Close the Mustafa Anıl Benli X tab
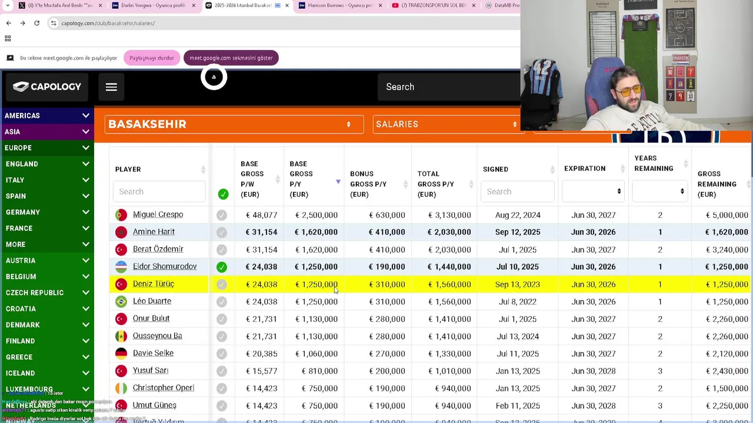The image size is (753, 423). pyautogui.click(x=101, y=5)
